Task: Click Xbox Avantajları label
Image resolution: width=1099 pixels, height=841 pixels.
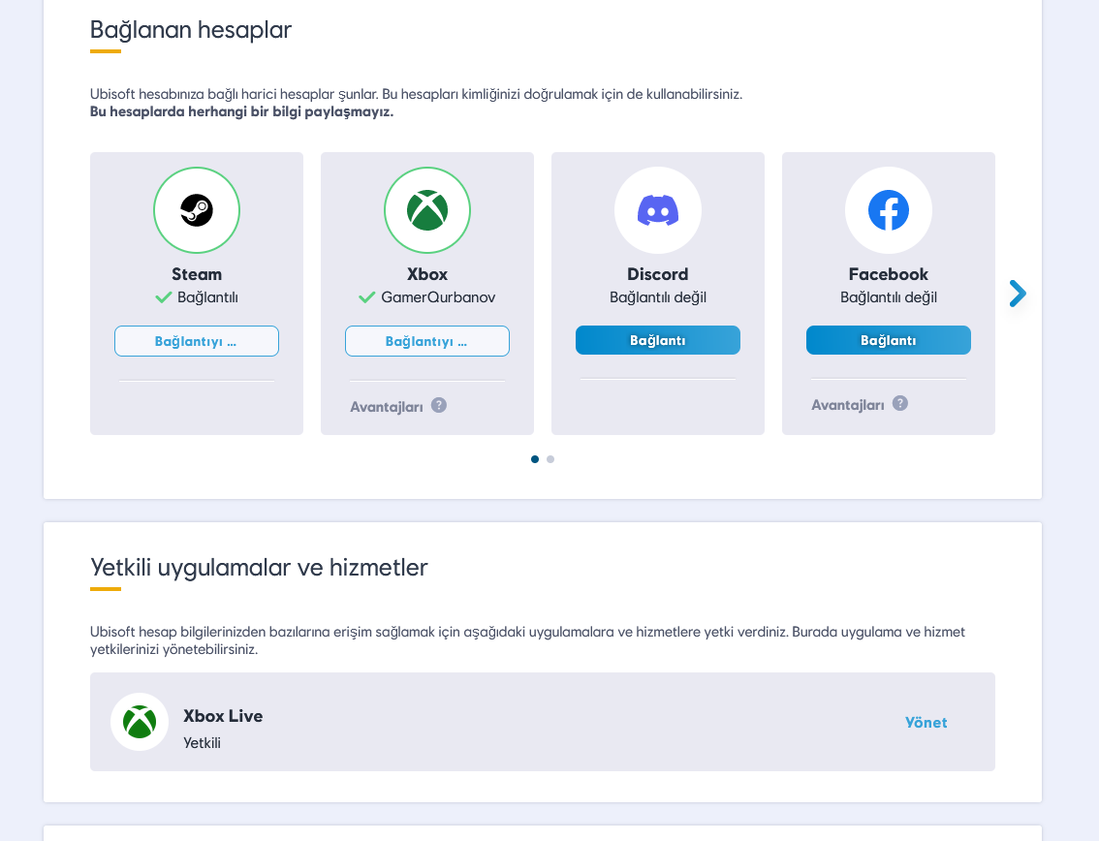Action: pos(387,407)
